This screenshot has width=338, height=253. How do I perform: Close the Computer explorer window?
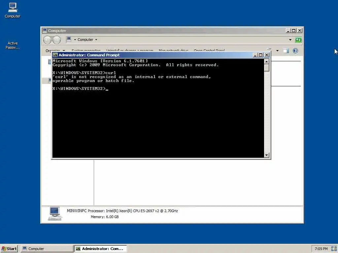click(x=300, y=31)
